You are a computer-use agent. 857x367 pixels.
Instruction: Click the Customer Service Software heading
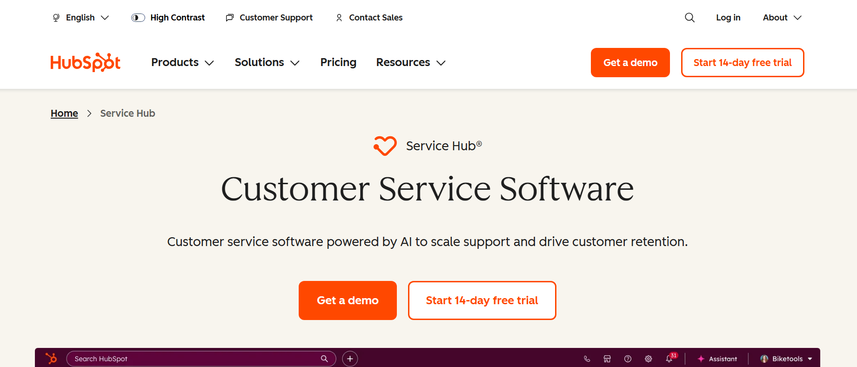pyautogui.click(x=428, y=189)
